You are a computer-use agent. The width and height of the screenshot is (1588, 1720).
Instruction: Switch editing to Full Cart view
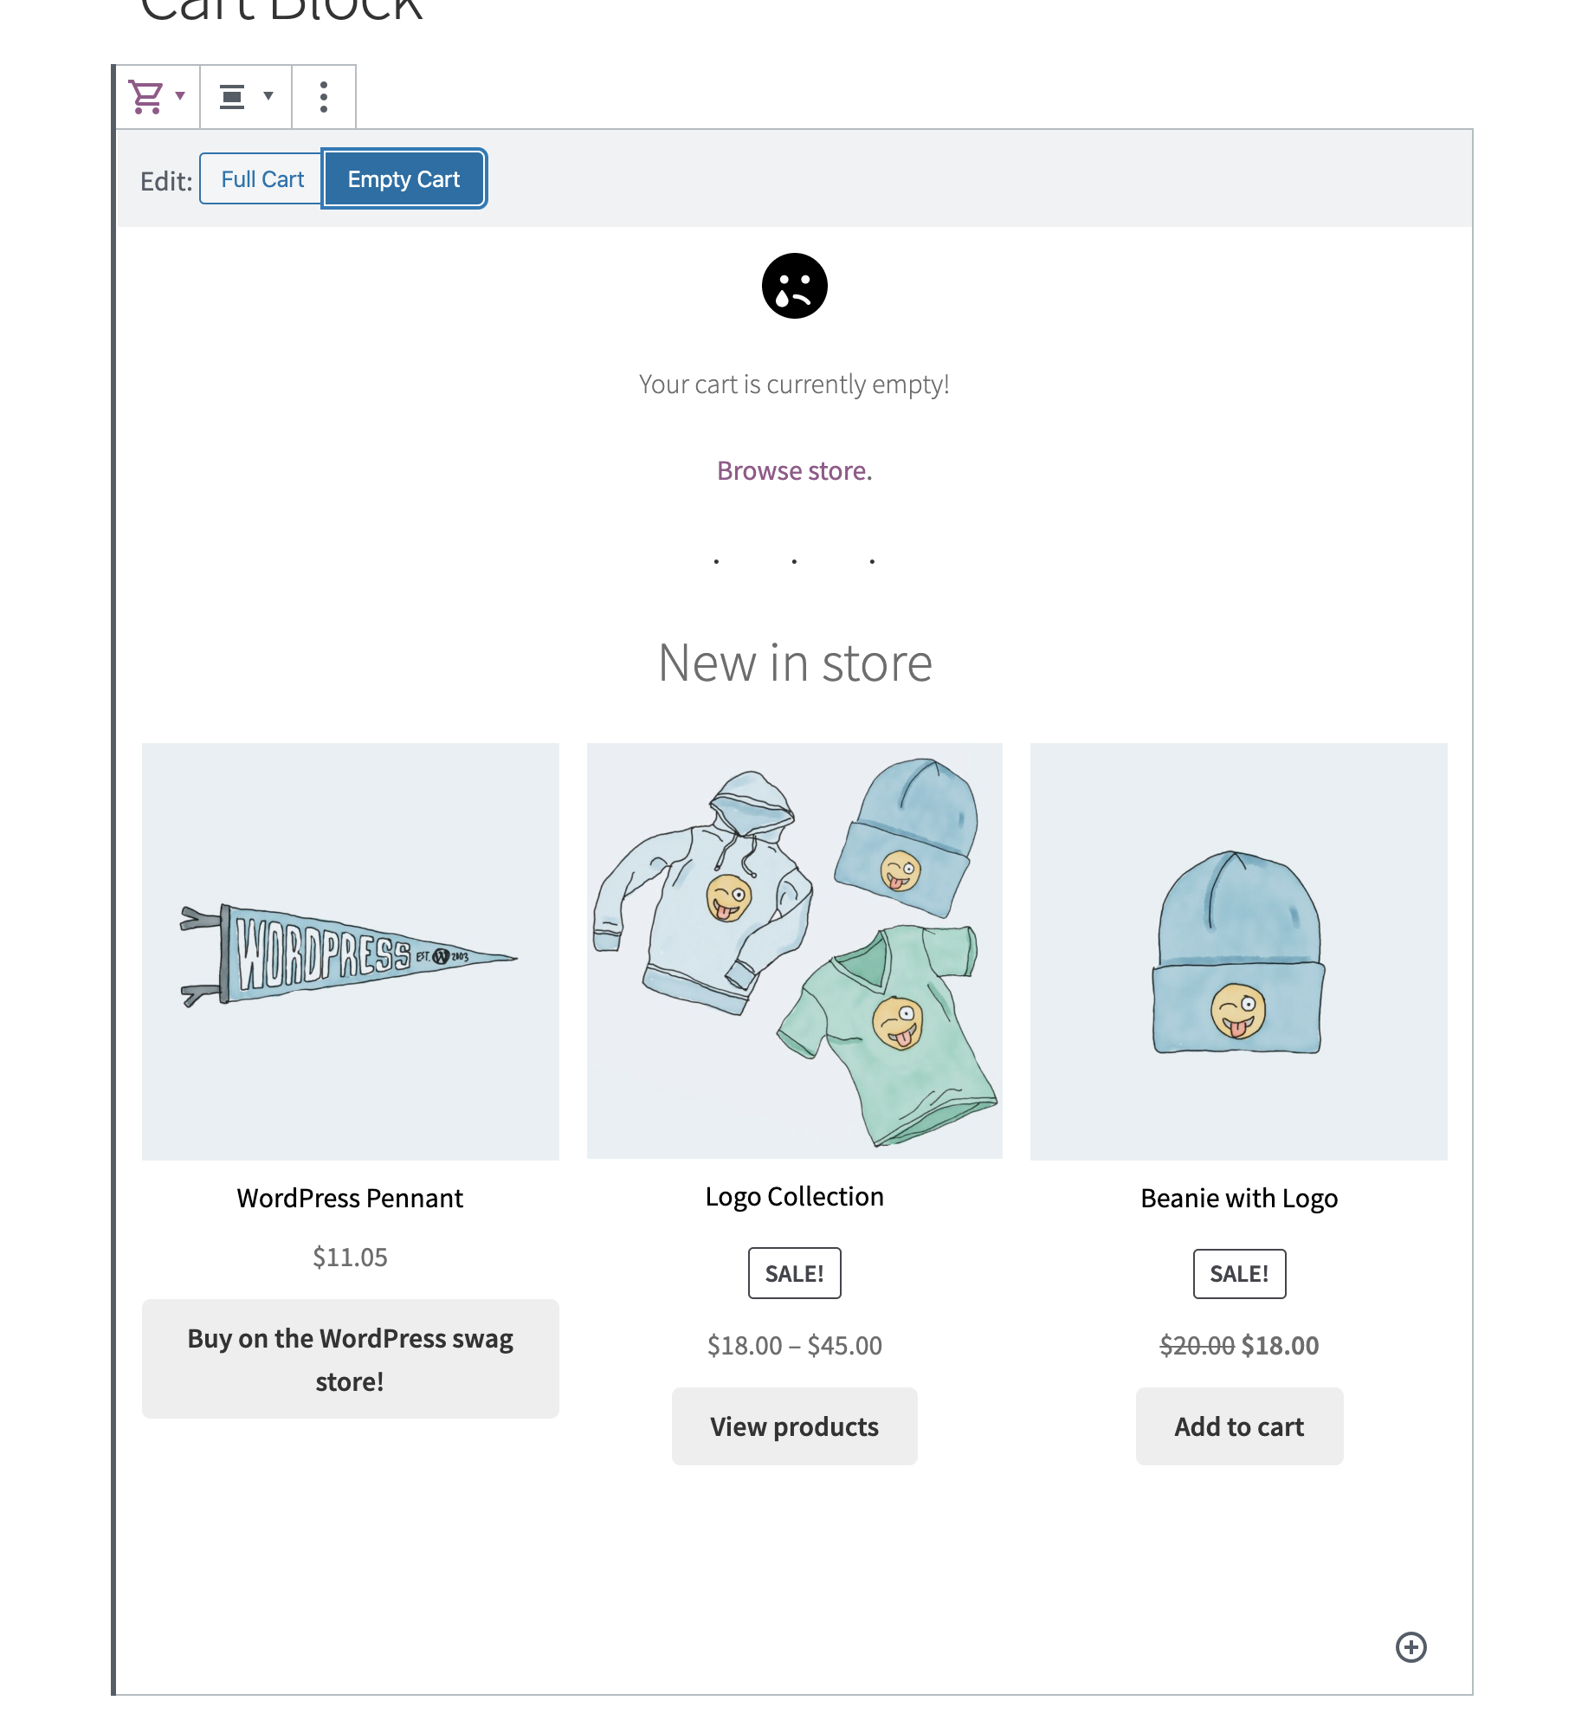tap(261, 178)
